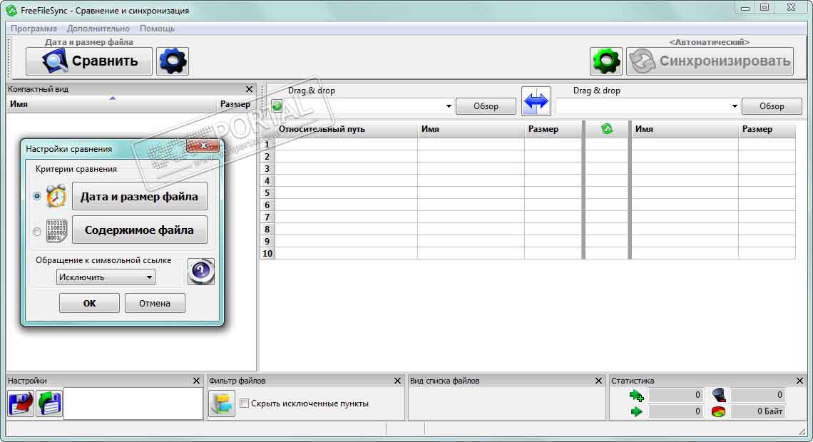The height and width of the screenshot is (442, 813).
Task: Select Дата и размер файла radio button
Action: pyautogui.click(x=37, y=196)
